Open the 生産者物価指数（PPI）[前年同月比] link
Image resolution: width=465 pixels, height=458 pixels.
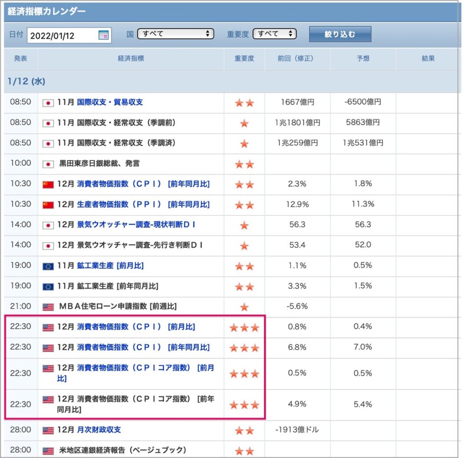point(143,204)
